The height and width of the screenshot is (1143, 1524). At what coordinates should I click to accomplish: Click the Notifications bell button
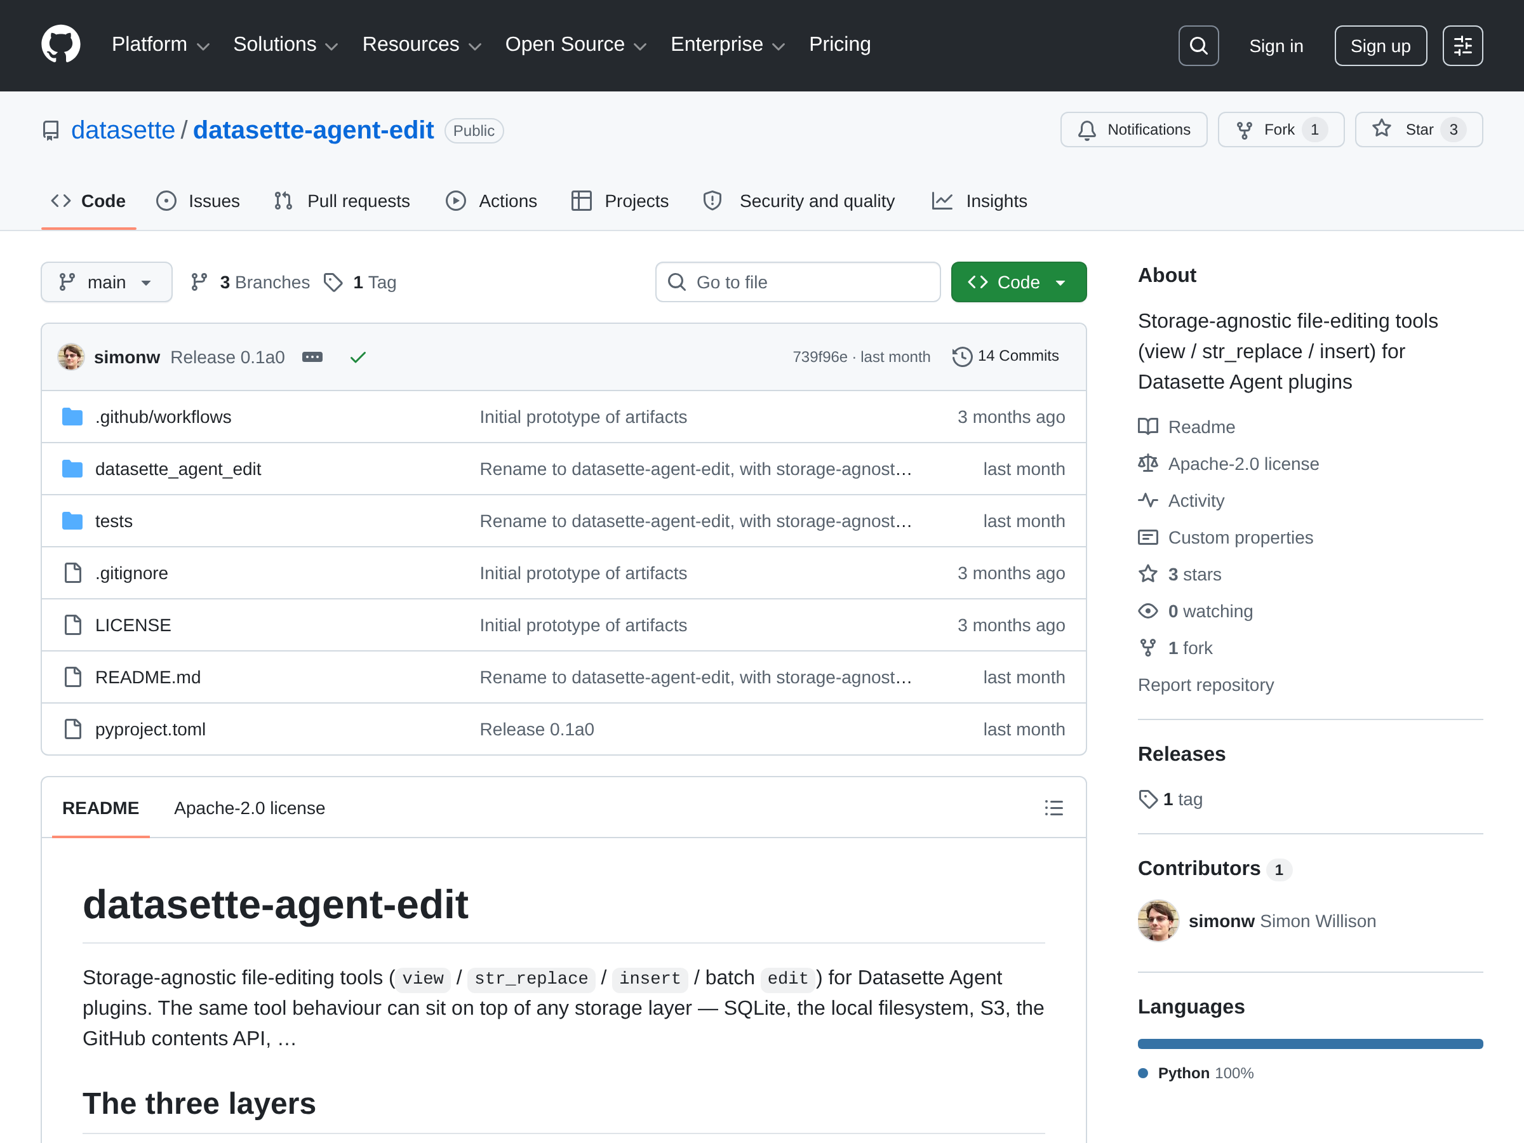(1133, 130)
